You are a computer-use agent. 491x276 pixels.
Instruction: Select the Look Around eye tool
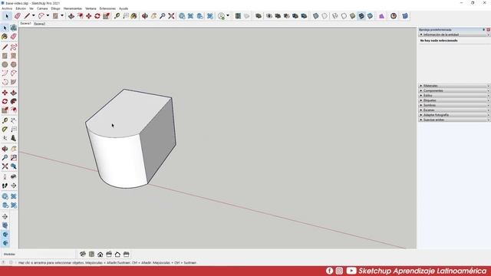point(14,177)
